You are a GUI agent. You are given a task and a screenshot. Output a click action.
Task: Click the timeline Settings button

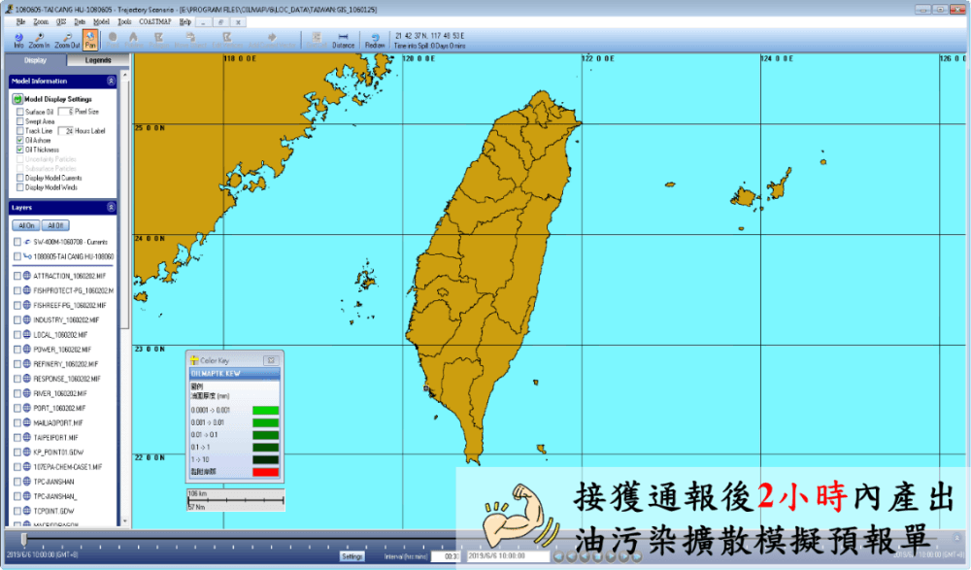pos(352,556)
